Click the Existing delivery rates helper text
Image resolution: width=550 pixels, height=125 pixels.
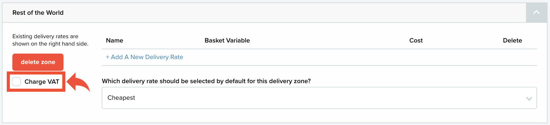pos(50,40)
